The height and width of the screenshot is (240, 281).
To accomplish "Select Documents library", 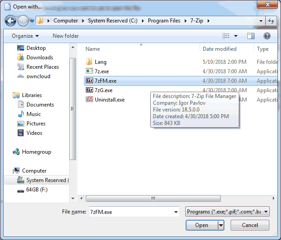I will 40,105.
